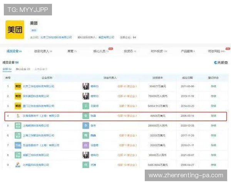Expand the 任职 家企业 link in row 6
The image size is (231, 185).
click(128, 135)
